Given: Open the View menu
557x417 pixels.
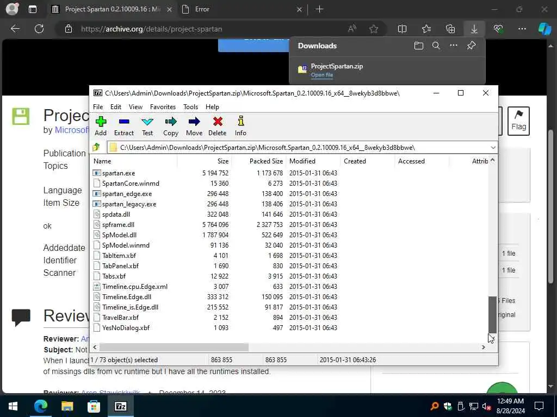Looking at the screenshot, I should click(x=135, y=107).
